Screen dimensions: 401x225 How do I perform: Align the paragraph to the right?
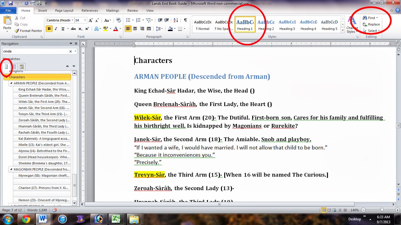pyautogui.click(x=142, y=29)
